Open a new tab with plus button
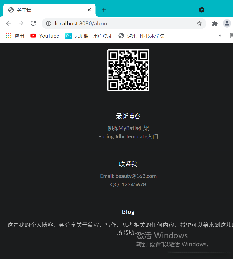This screenshot has width=233, height=259. [104, 10]
